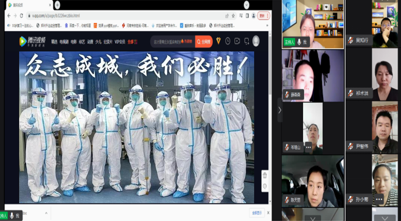Click the page vertical scrollbar

(x=270, y=66)
